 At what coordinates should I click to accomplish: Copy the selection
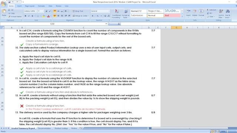(11, 13)
